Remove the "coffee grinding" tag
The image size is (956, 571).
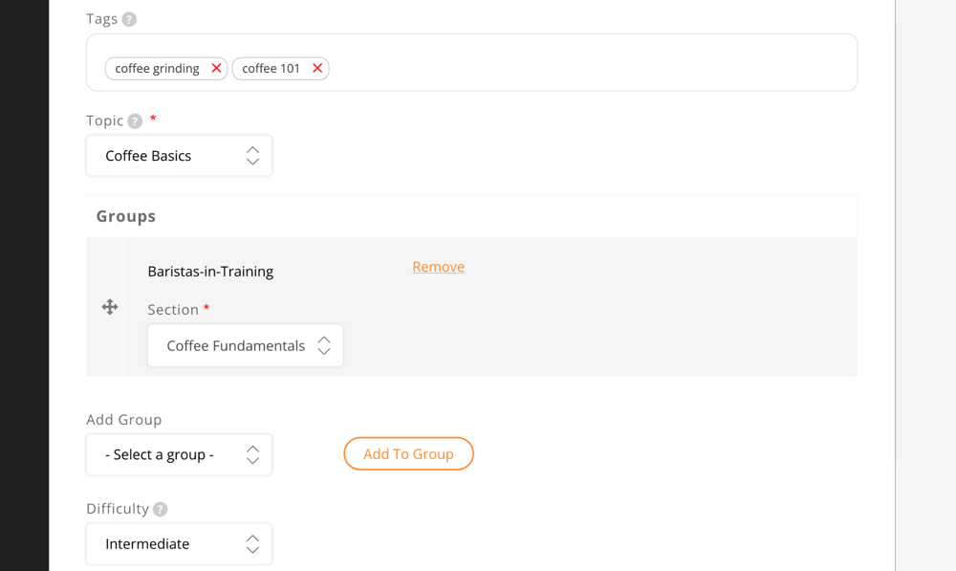point(217,68)
